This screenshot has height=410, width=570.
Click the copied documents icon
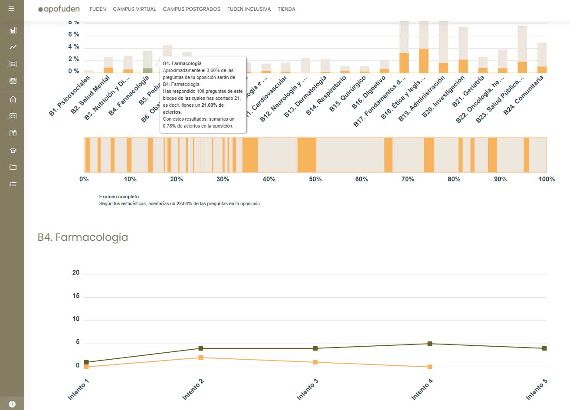click(x=13, y=133)
